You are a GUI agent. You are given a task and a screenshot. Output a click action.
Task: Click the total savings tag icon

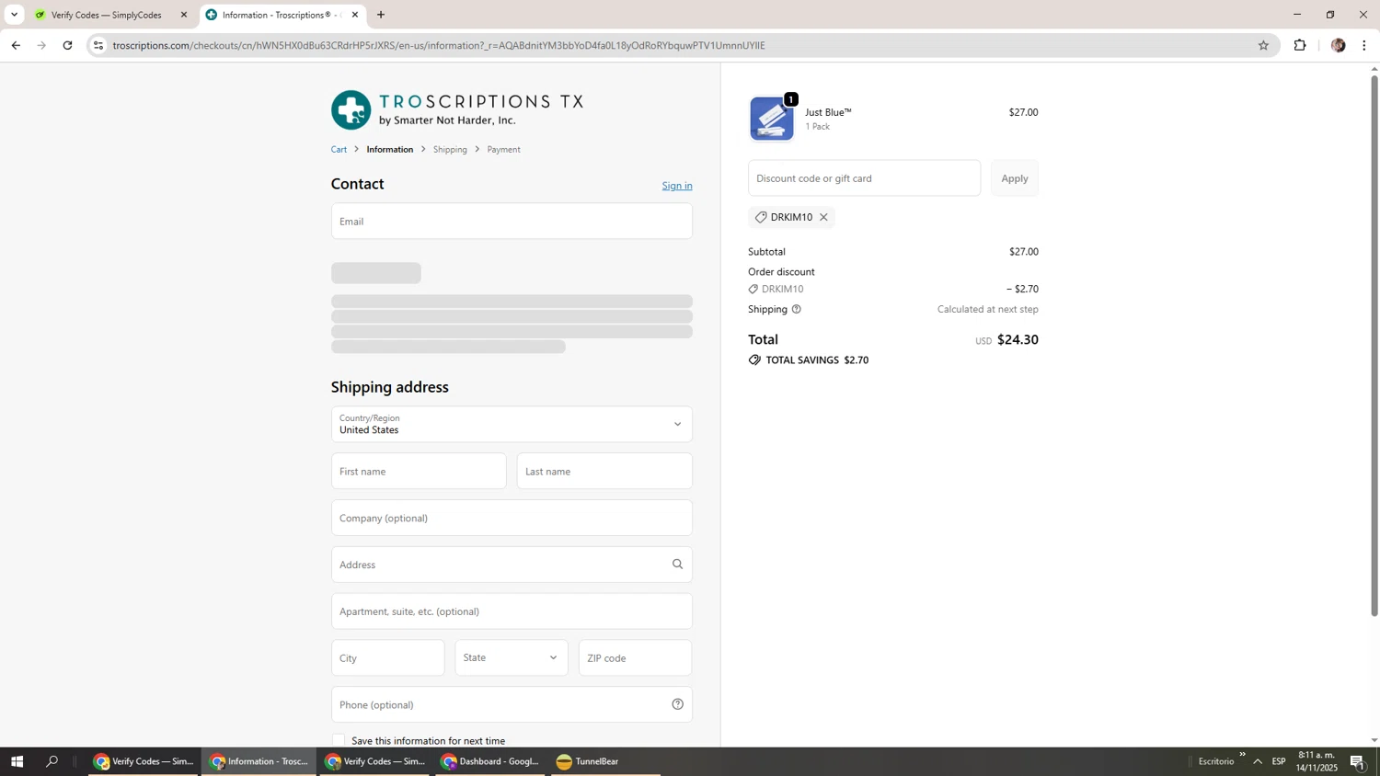click(x=754, y=360)
